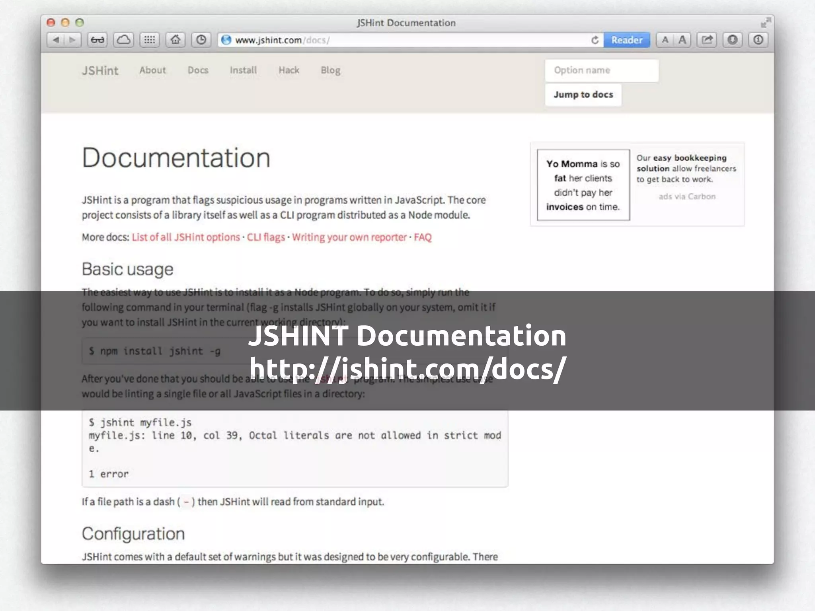Click the Documentation heading
Screen dimensions: 815x611
[176, 158]
